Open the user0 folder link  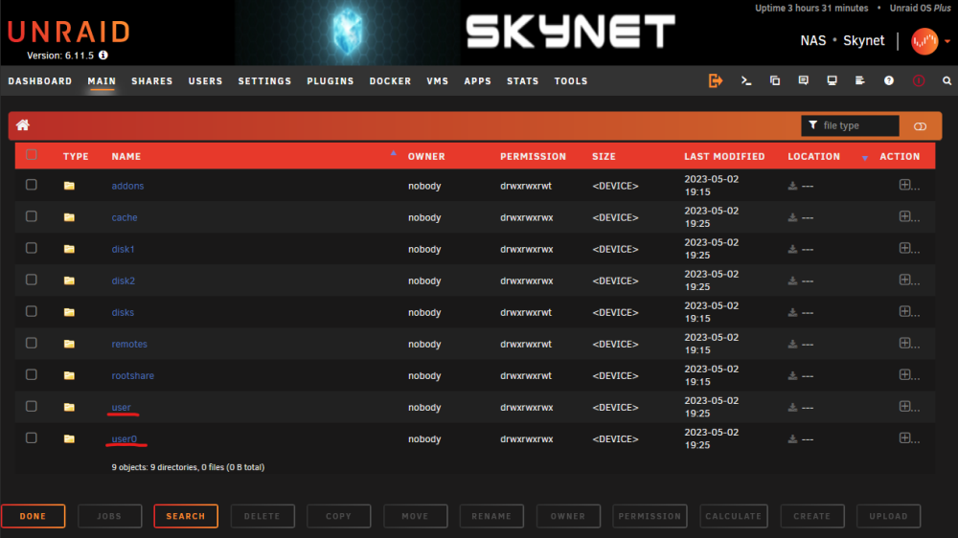124,439
